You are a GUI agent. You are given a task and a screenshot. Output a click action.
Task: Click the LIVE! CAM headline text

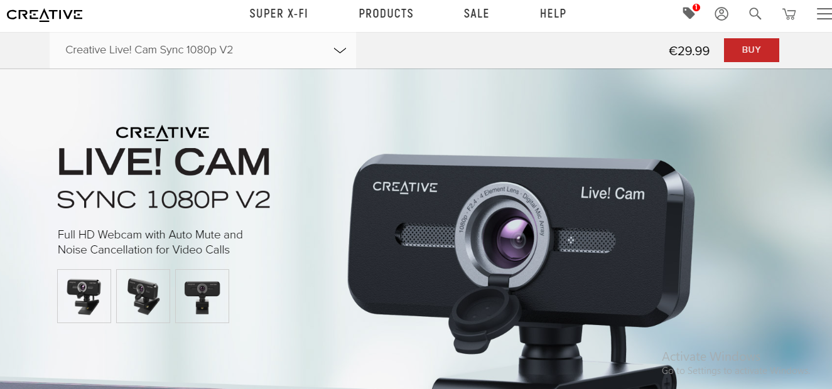[164, 162]
